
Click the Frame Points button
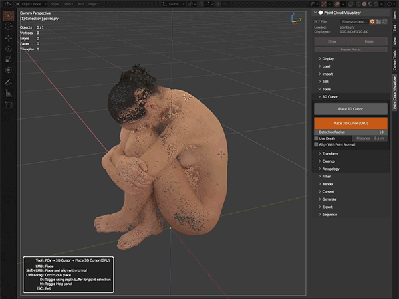(x=350, y=49)
